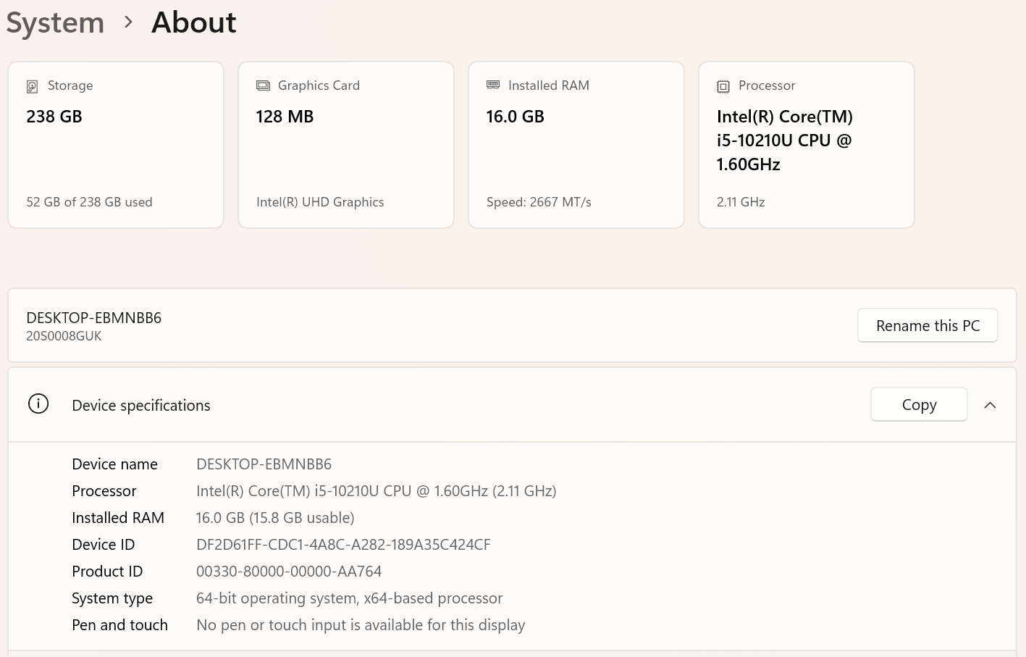Open the Installed RAM 16.0 GB card
Image resolution: width=1026 pixels, height=657 pixels.
[x=576, y=145]
